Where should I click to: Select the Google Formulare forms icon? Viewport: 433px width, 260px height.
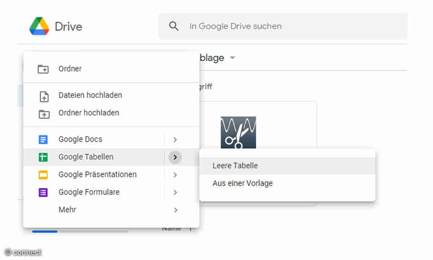pos(44,192)
